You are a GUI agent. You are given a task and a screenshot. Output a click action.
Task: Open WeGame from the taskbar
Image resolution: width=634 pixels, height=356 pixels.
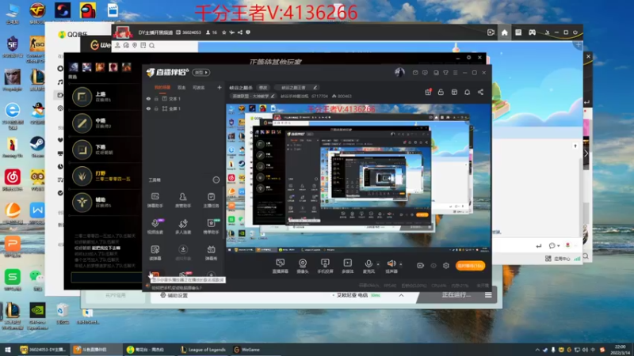tap(247, 350)
